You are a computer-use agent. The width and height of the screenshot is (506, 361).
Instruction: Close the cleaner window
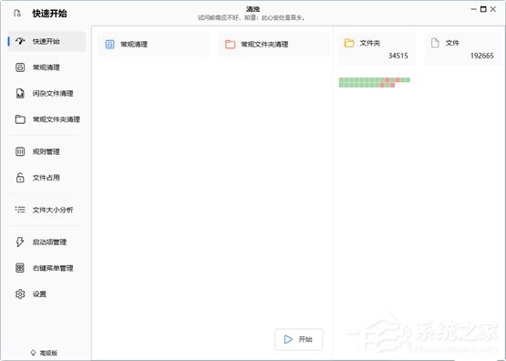coord(493,9)
